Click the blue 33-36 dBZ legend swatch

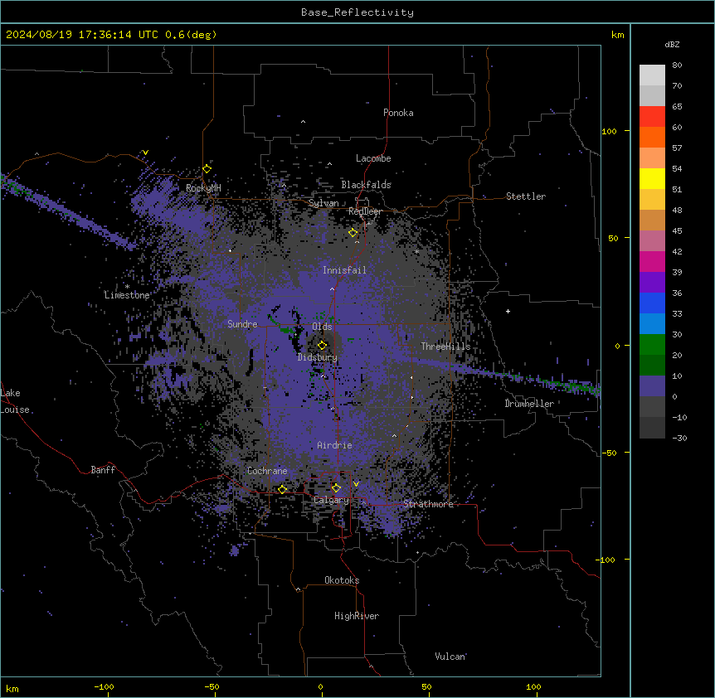pyautogui.click(x=652, y=303)
